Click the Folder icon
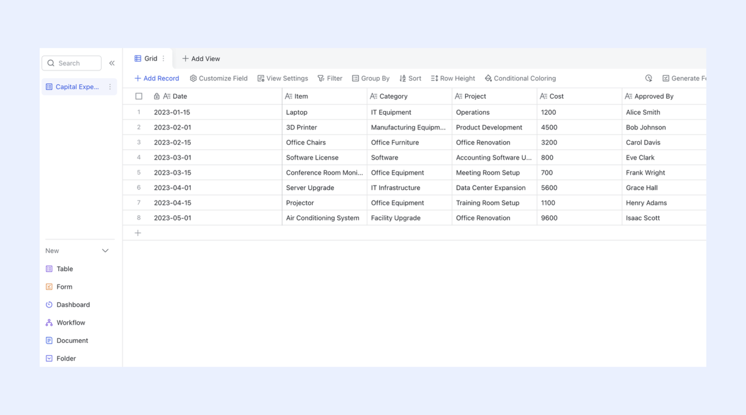The image size is (746, 415). (x=49, y=358)
